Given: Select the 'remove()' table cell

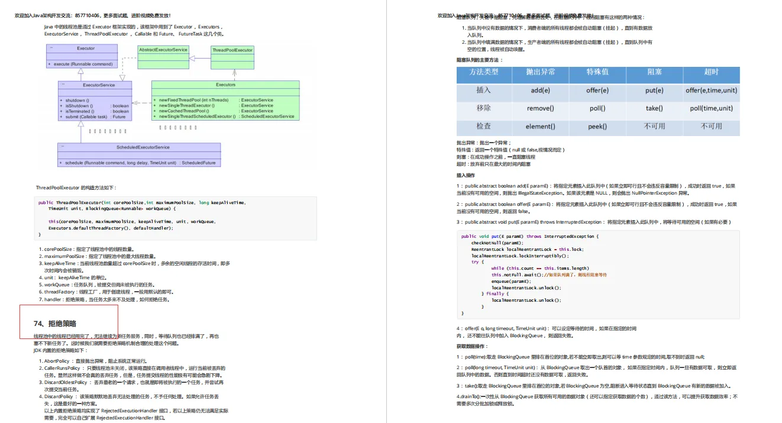Looking at the screenshot, I should pyautogui.click(x=540, y=108).
